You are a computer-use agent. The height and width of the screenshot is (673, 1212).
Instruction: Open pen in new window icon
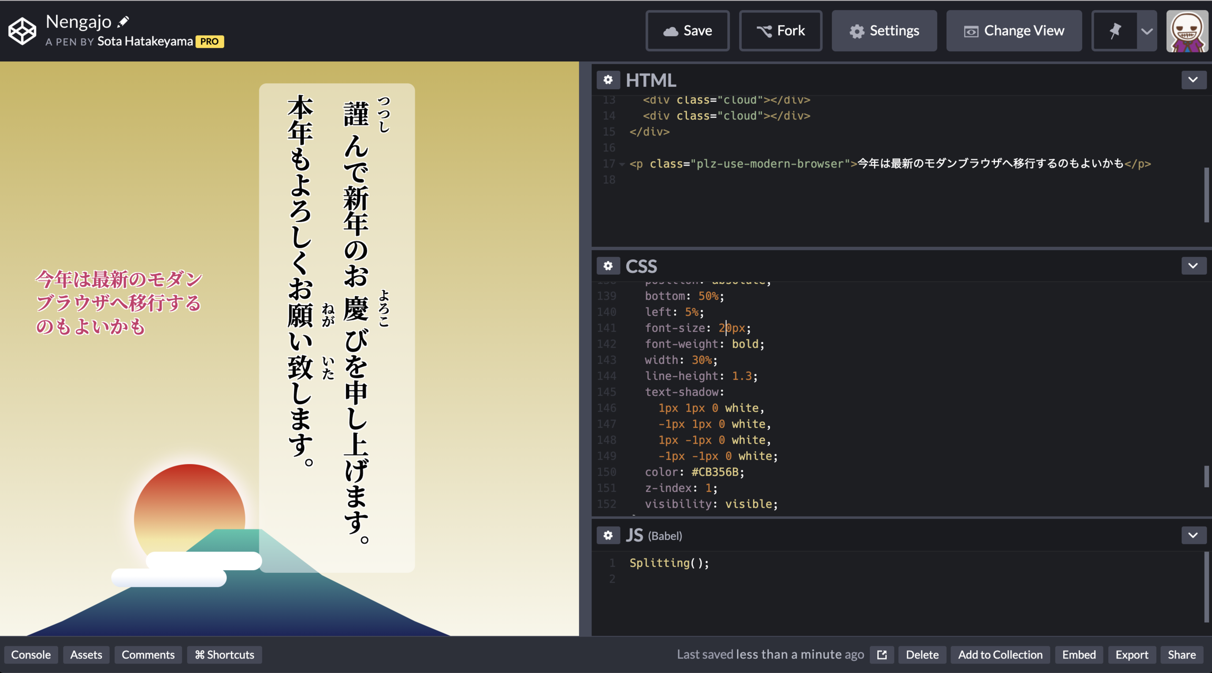(882, 655)
